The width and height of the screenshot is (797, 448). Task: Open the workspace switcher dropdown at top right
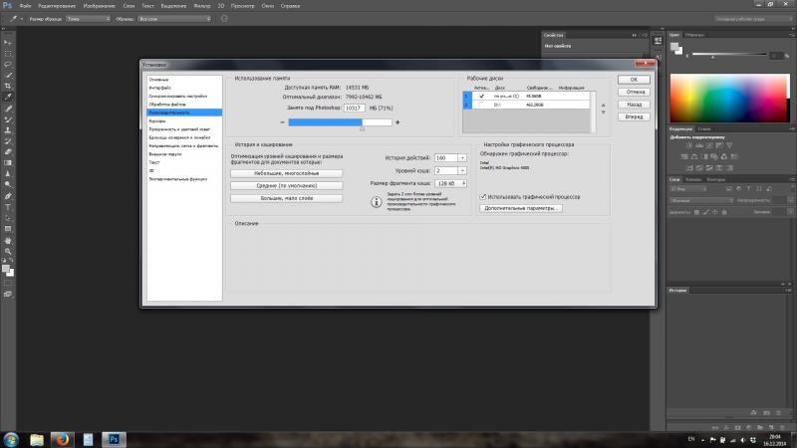pyautogui.click(x=752, y=19)
